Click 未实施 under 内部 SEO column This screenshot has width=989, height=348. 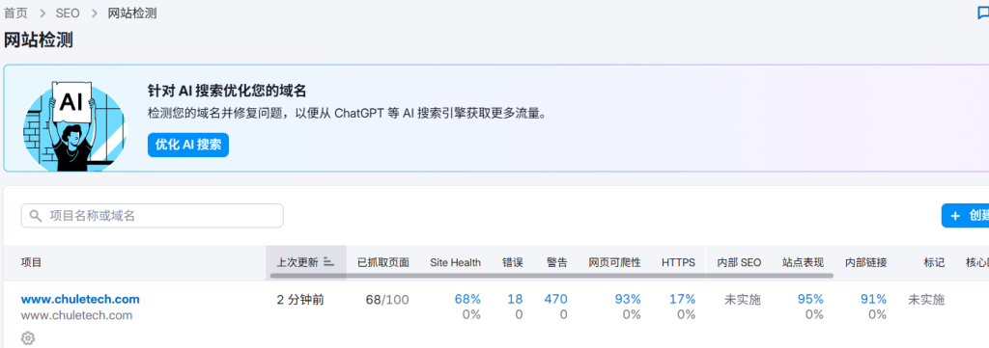point(743,300)
